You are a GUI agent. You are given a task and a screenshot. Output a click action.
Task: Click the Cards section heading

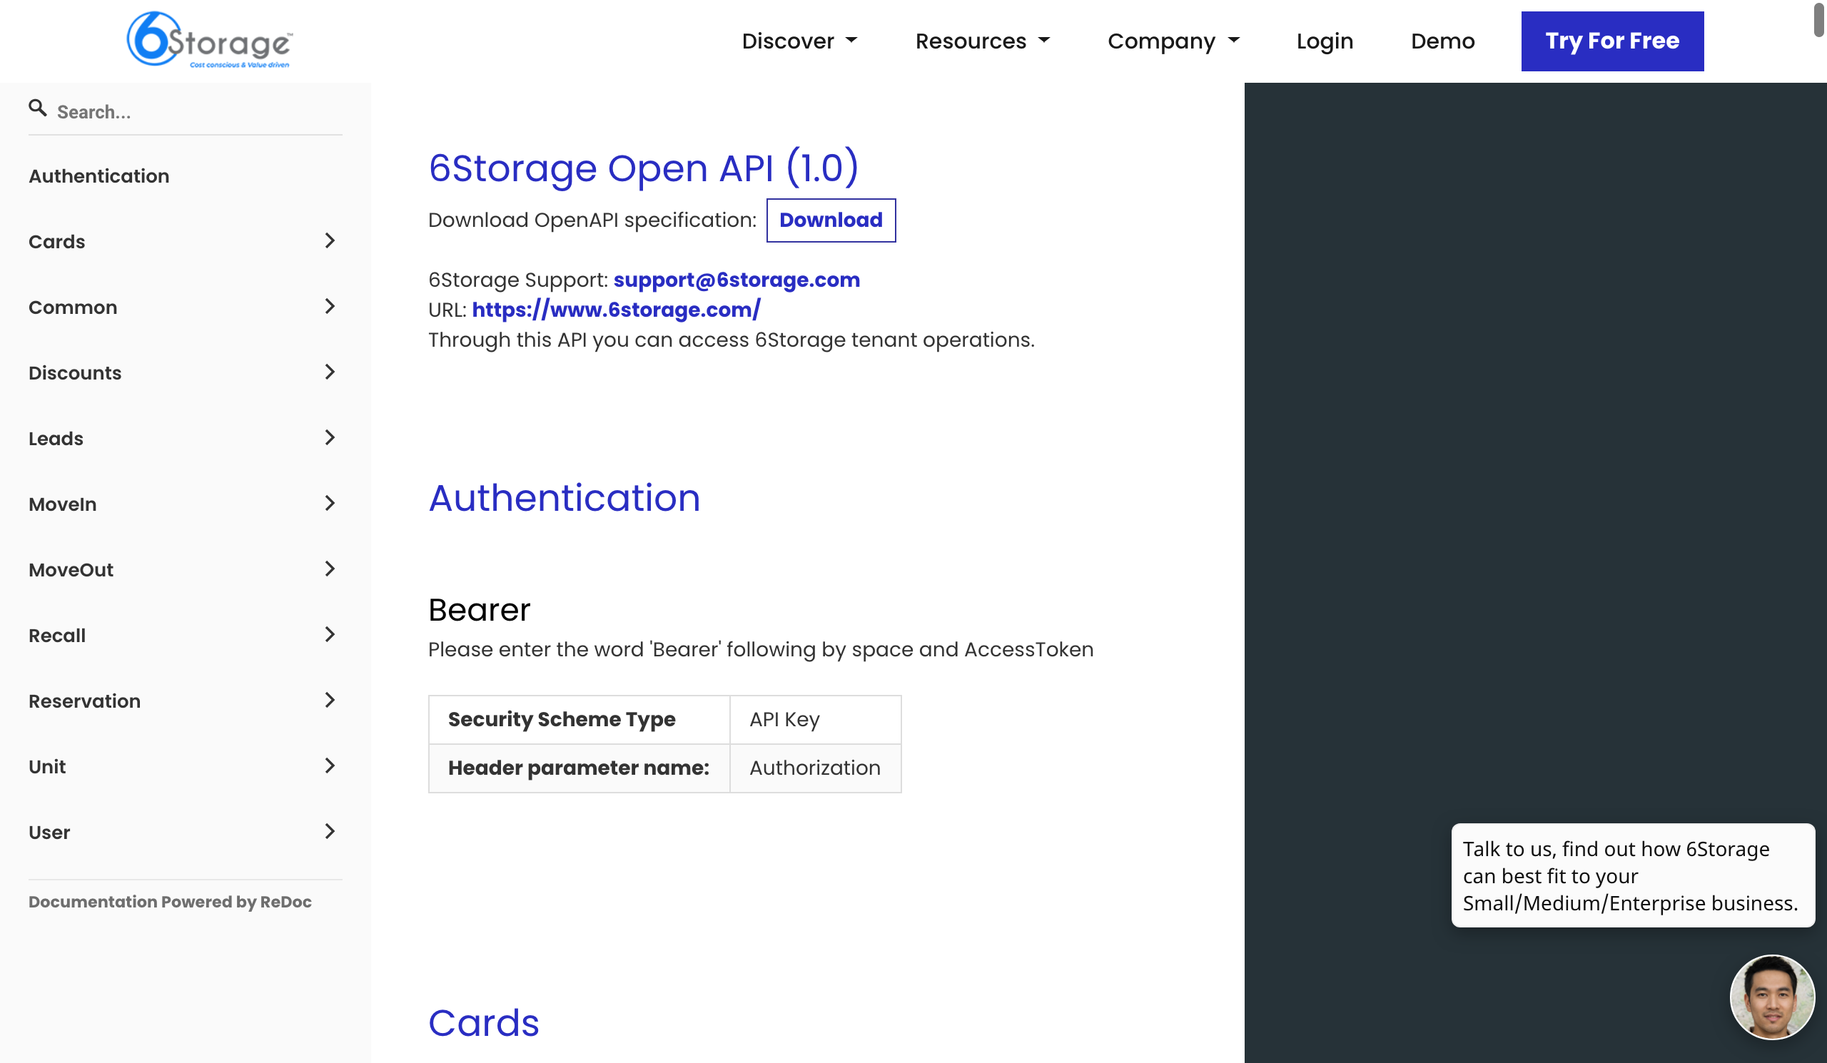(x=484, y=1022)
